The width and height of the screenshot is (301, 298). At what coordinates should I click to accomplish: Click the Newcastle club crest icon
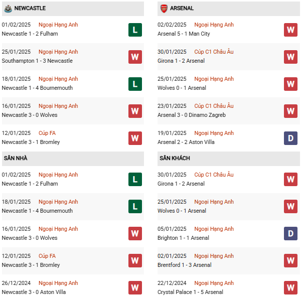tap(8, 9)
